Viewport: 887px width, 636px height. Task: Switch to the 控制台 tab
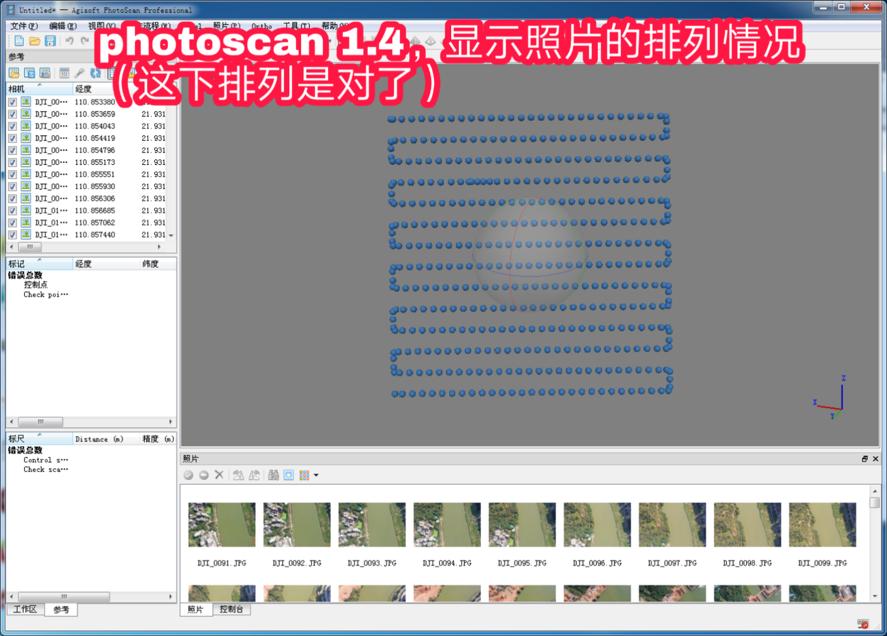point(231,609)
